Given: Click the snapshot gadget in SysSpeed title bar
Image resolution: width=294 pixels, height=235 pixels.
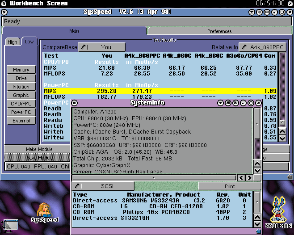Looking at the screenshot, I should coord(267,13).
